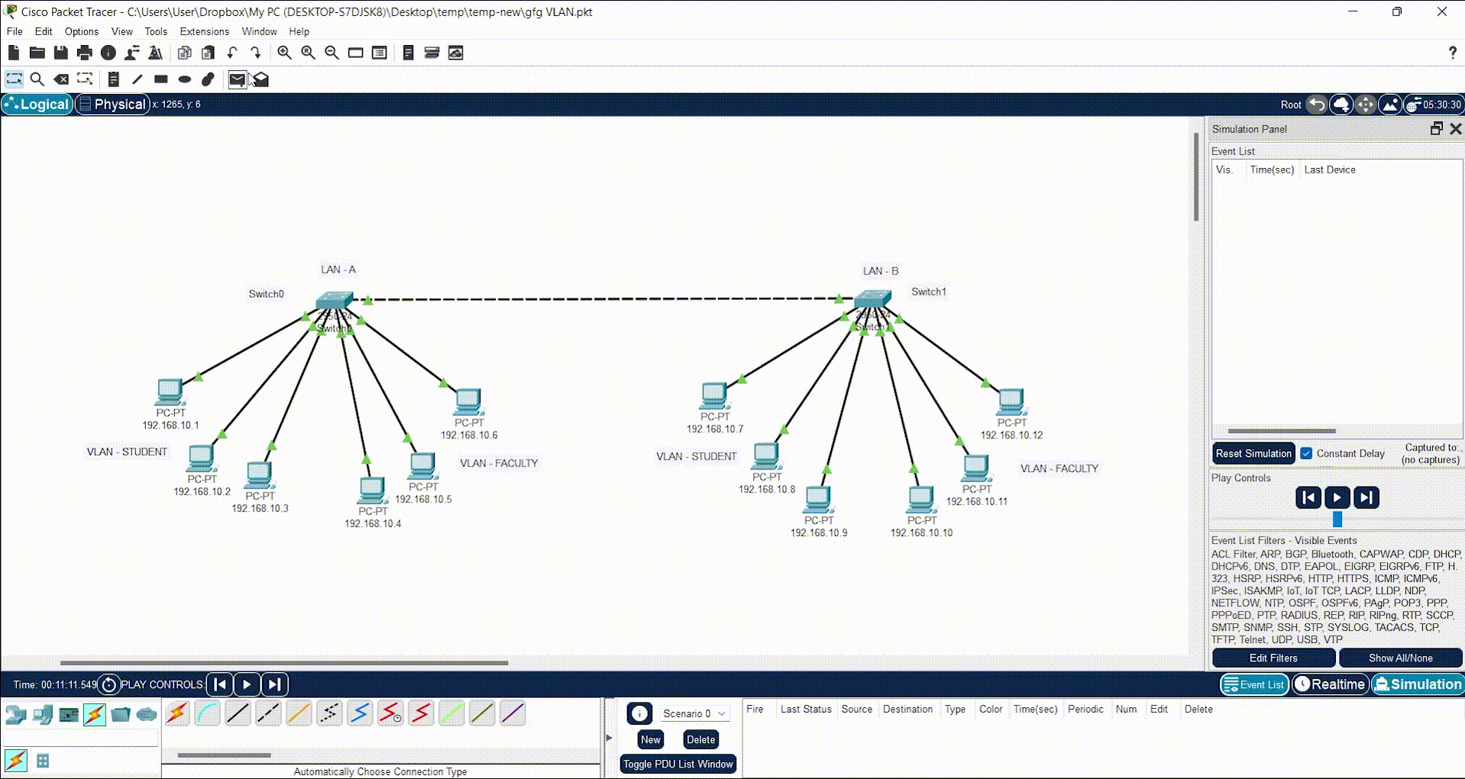
Task: Click the Reset Simulation button
Action: pyautogui.click(x=1253, y=453)
